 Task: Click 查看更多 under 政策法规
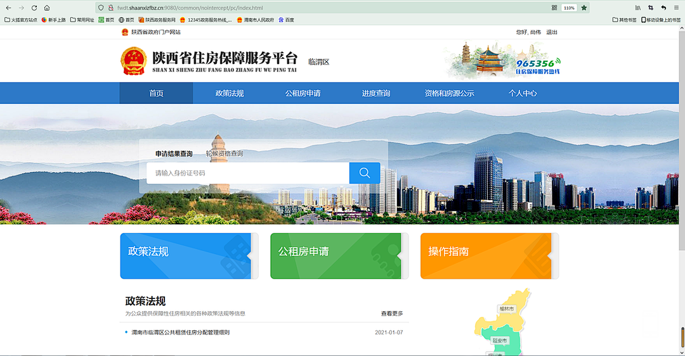(x=391, y=314)
